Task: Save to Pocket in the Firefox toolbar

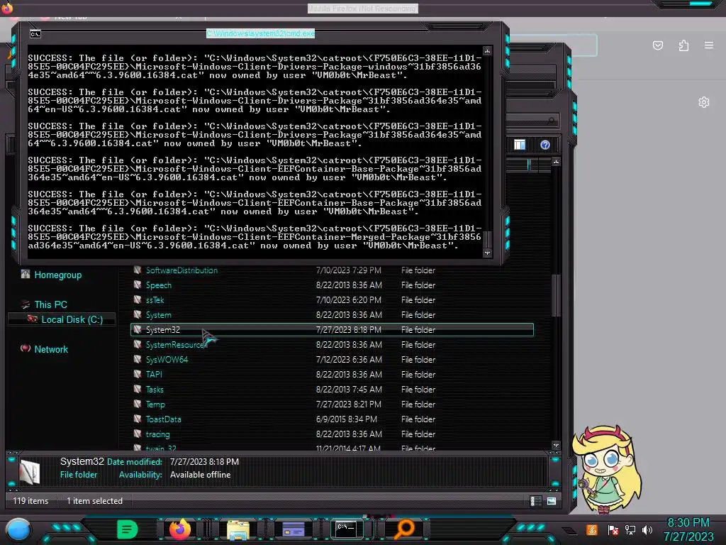Action: click(x=658, y=45)
